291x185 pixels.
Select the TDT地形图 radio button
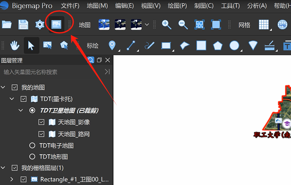(32, 157)
